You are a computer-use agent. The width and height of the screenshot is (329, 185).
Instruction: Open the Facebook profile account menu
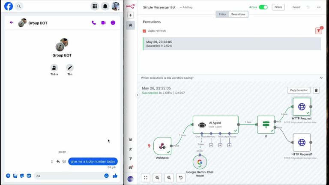click(x=116, y=6)
